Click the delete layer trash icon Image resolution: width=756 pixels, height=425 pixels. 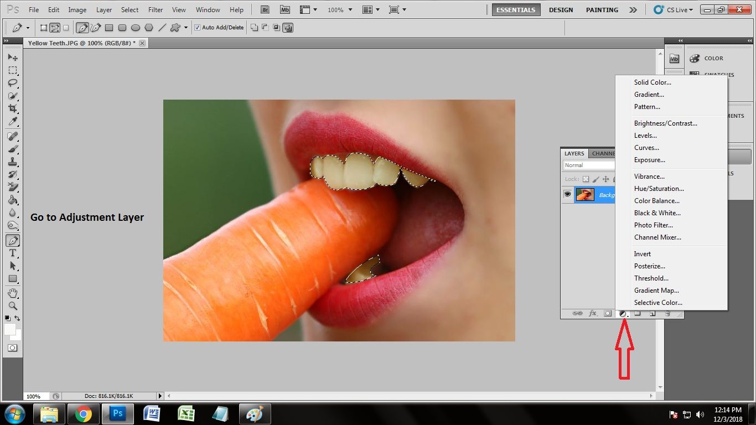click(667, 313)
